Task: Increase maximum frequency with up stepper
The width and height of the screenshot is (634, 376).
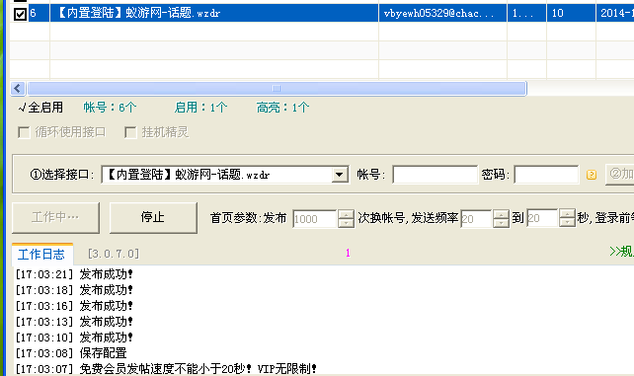Action: 567,213
